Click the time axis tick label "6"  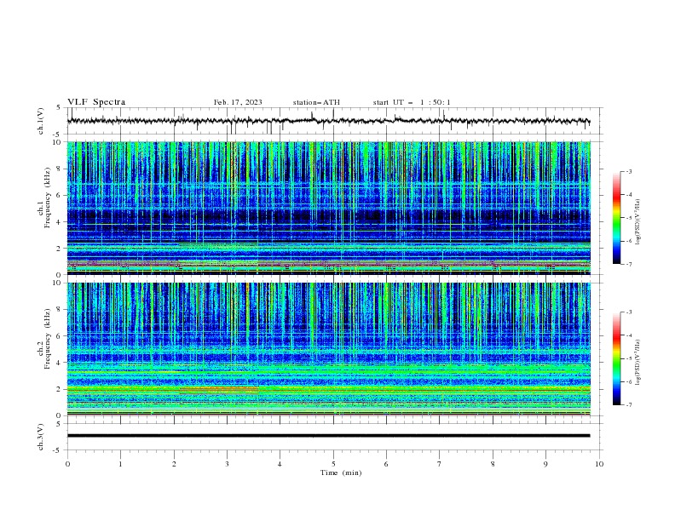coord(386,464)
